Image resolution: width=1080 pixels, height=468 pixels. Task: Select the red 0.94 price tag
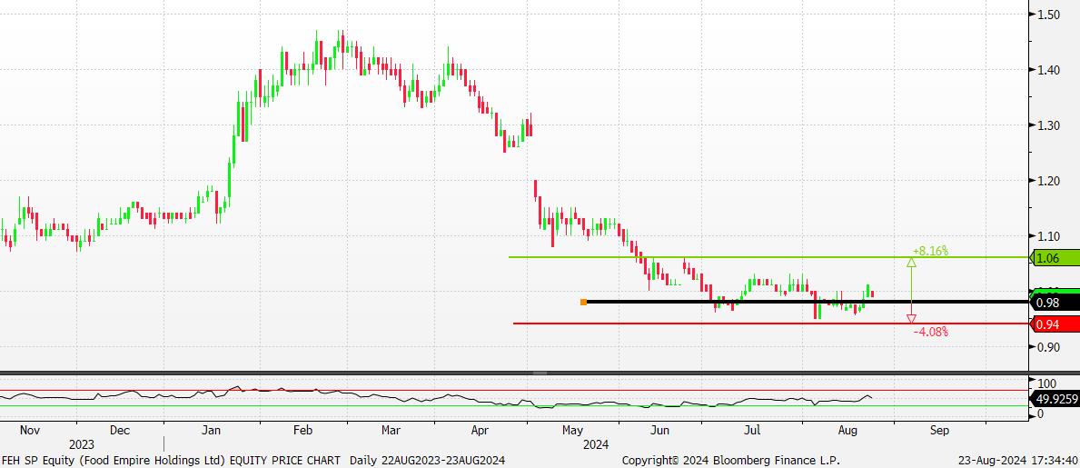1055,324
